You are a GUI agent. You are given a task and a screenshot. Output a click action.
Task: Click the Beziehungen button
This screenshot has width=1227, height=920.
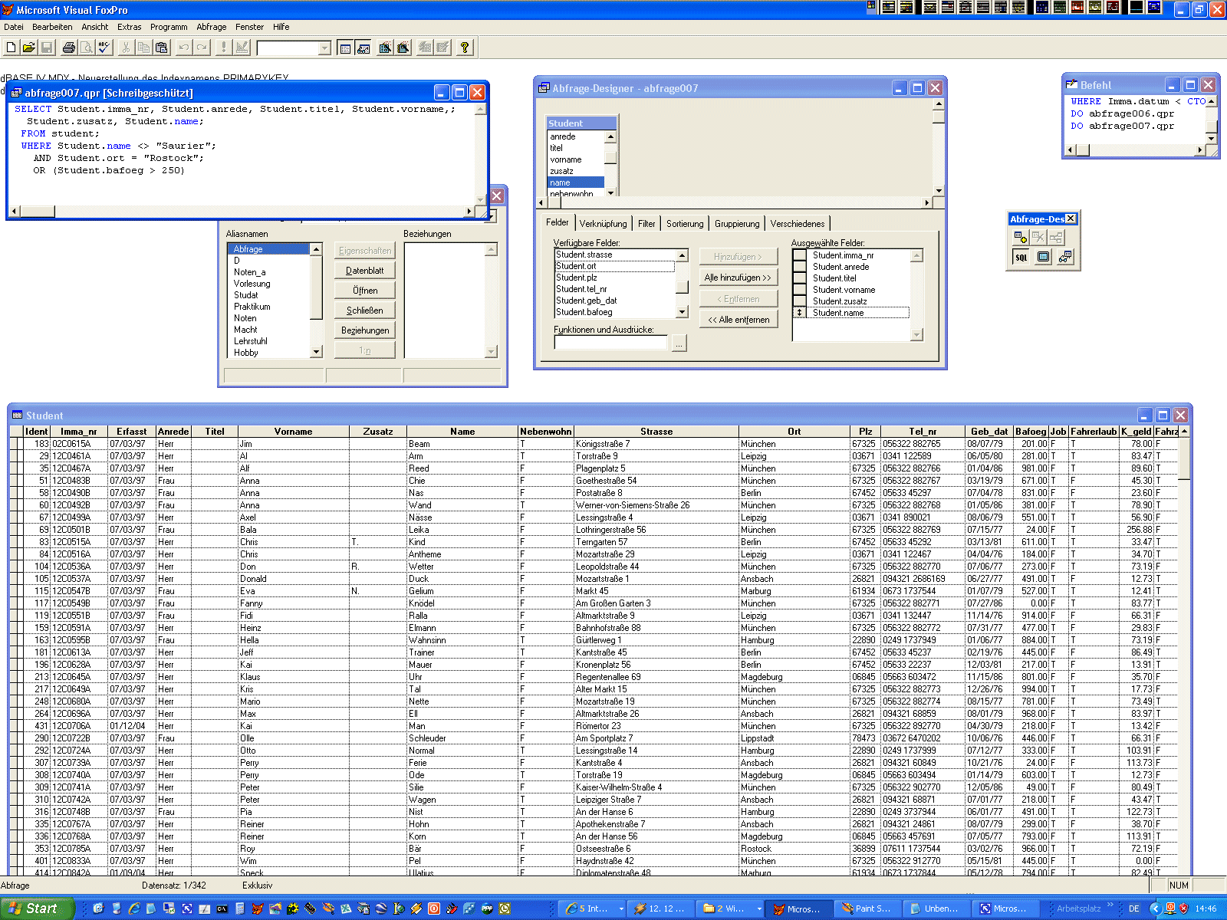(x=365, y=330)
